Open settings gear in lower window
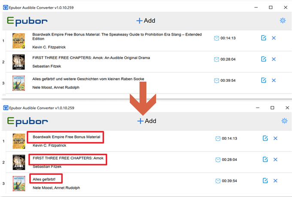This screenshot has width=292, height=197. tap(284, 121)
